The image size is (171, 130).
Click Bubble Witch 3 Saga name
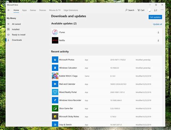click(x=68, y=76)
